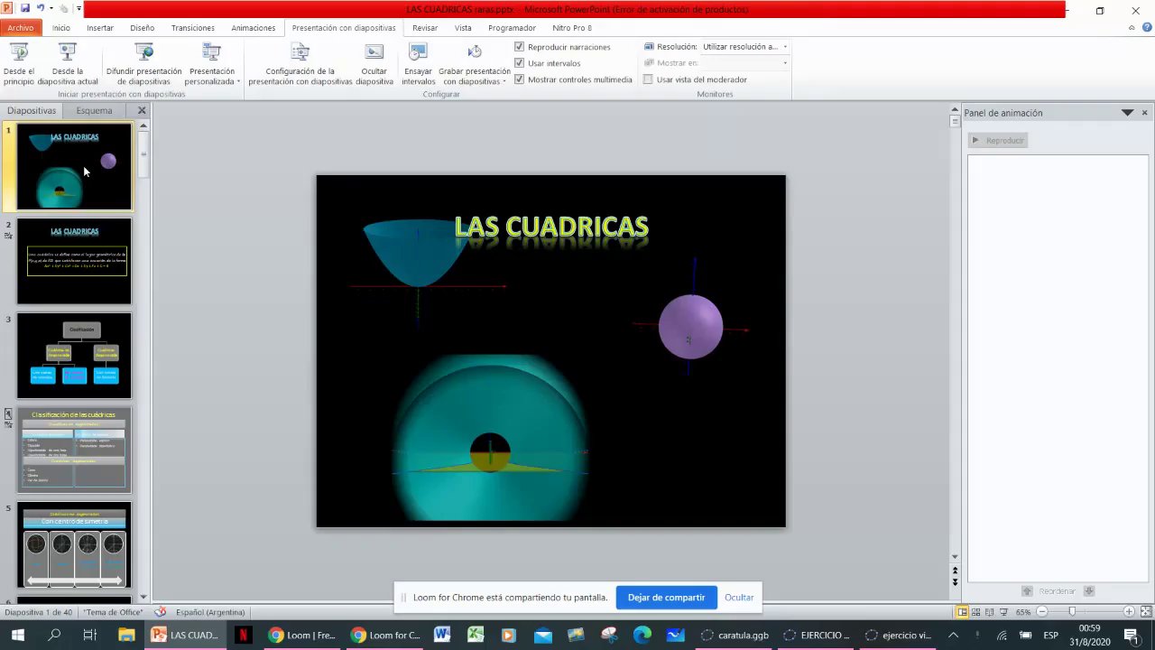The height and width of the screenshot is (650, 1155).
Task: Click Dejar de compartir button
Action: click(x=666, y=597)
